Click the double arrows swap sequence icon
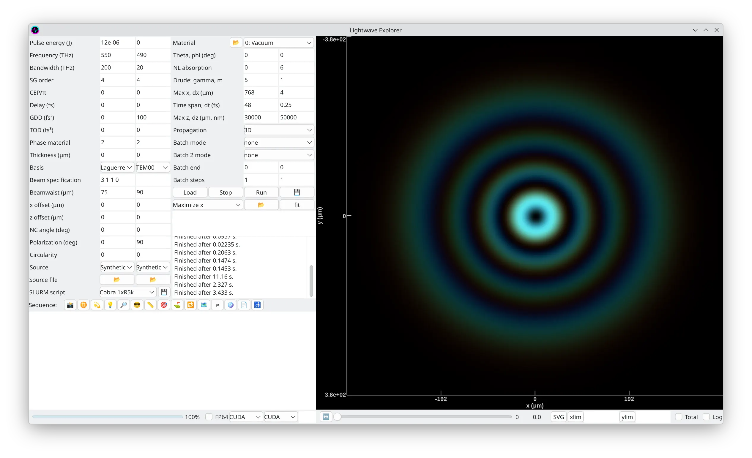The width and height of the screenshot is (752, 458). point(217,305)
